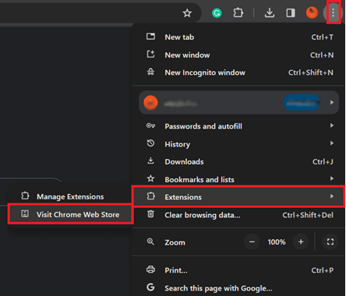Screen dimensions: 346x296
Task: Click the Incognito hat icon
Action: click(150, 72)
